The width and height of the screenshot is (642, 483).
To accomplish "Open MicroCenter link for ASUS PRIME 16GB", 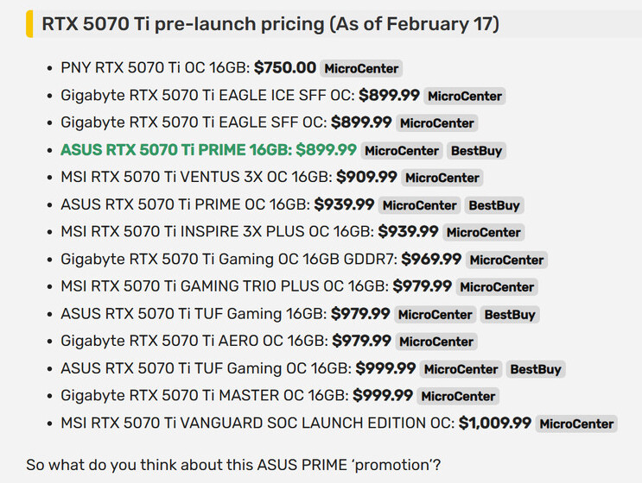I will point(402,151).
